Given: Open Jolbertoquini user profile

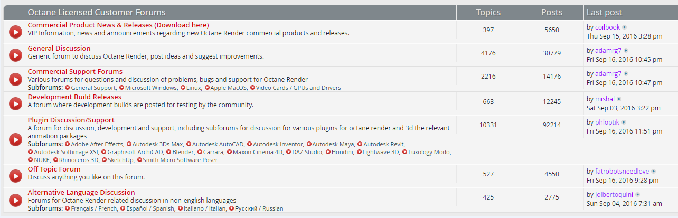Looking at the screenshot, I should pos(614,195).
